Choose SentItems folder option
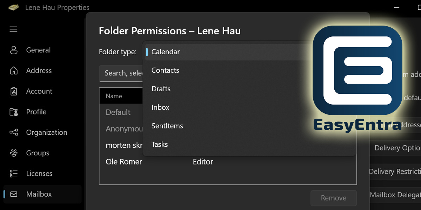This screenshot has height=210, width=421. coord(228,126)
